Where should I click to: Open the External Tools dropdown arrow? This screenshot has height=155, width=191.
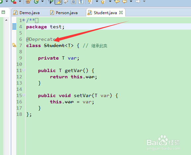tap(20, 1)
